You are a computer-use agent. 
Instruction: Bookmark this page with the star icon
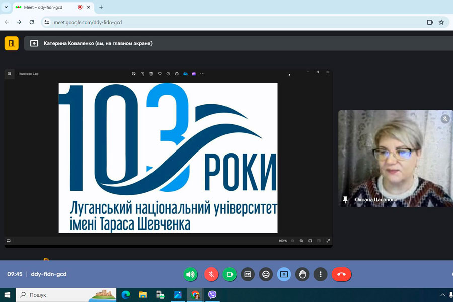pyautogui.click(x=441, y=22)
